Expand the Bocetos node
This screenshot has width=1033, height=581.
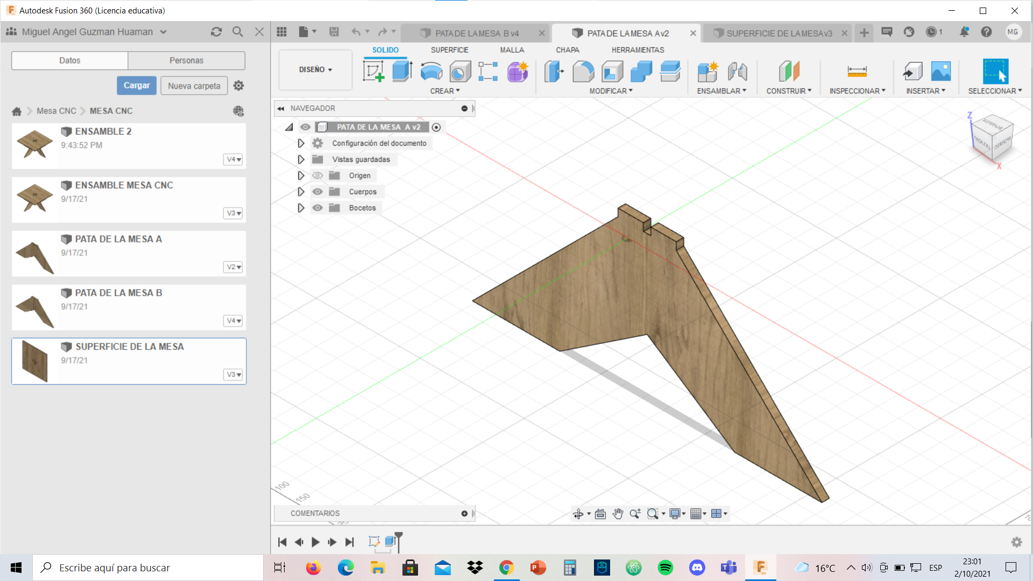(x=301, y=208)
